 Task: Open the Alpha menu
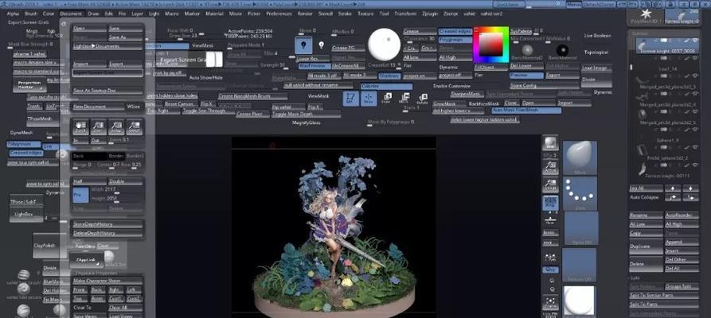click(14, 14)
